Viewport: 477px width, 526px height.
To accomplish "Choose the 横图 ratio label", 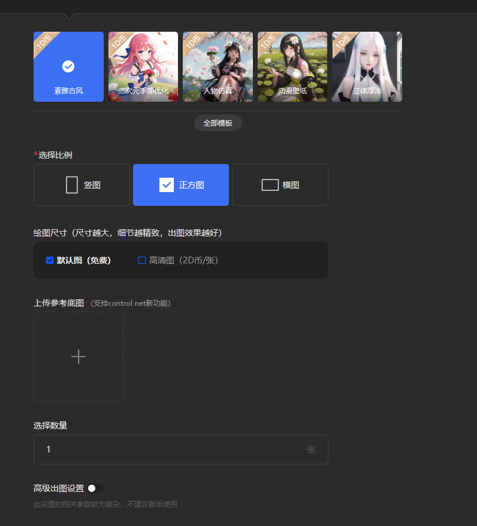I will point(291,186).
